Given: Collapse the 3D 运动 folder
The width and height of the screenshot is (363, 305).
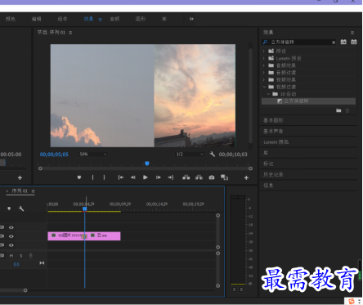Looking at the screenshot, I should tap(268, 94).
